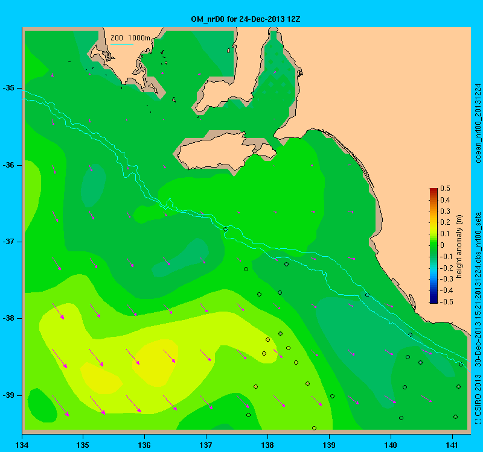Image resolution: width=483 pixels, height=452 pixels.
Task: Click the 0.5 value on the colorbar
Action: (x=445, y=189)
